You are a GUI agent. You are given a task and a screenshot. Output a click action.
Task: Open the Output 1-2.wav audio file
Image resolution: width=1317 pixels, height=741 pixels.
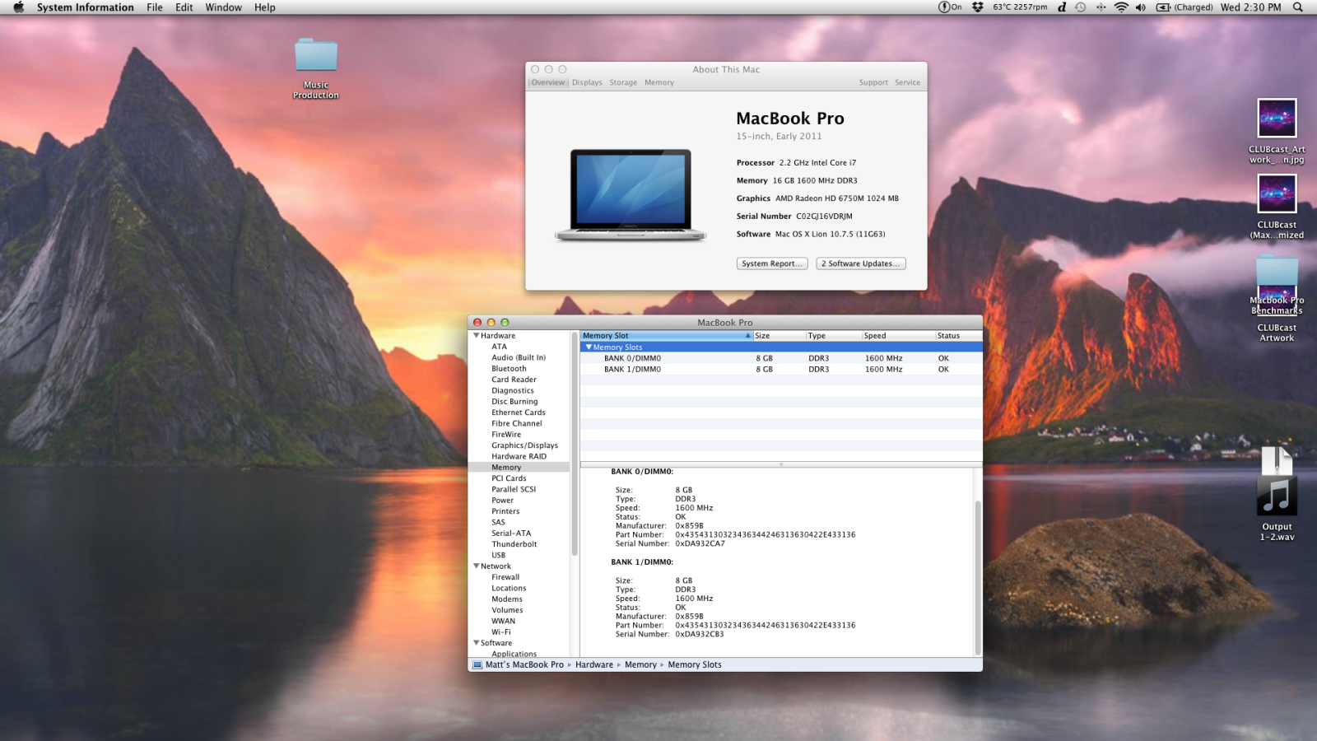[x=1277, y=496]
